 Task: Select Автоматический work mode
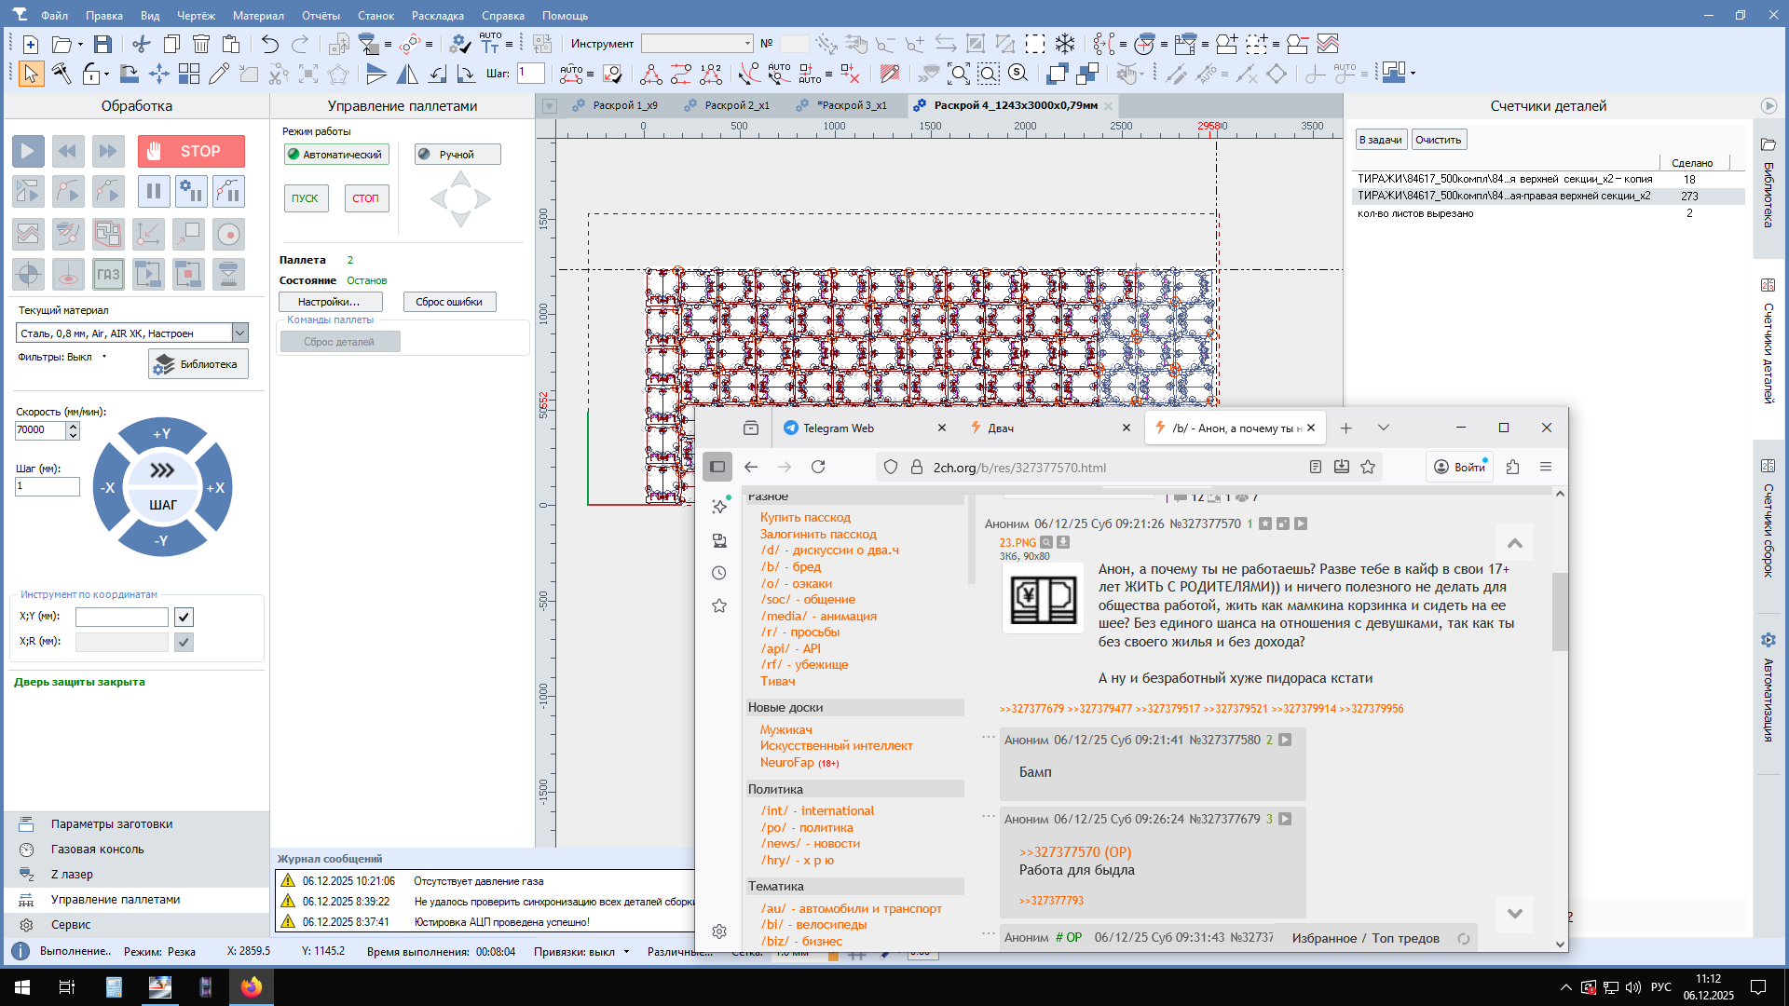(335, 155)
